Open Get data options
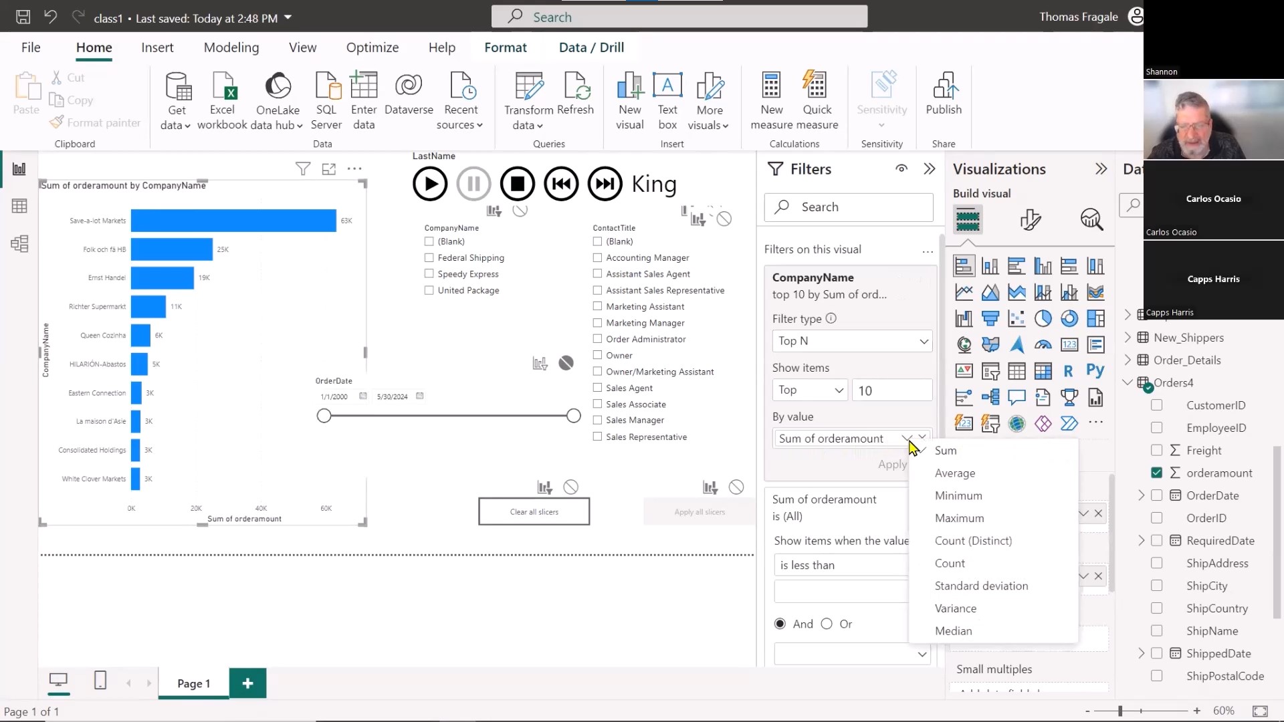1284x722 pixels. point(175,99)
